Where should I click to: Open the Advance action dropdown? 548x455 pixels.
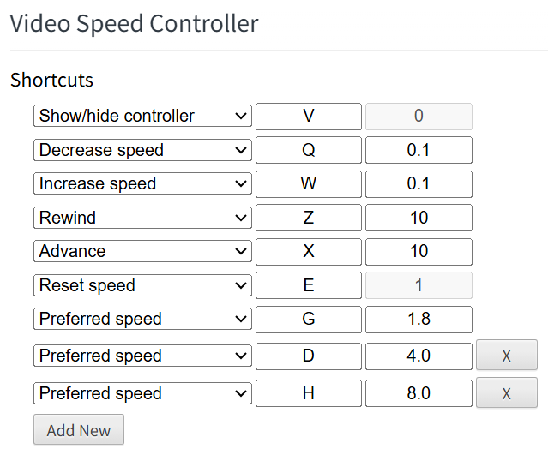(142, 251)
